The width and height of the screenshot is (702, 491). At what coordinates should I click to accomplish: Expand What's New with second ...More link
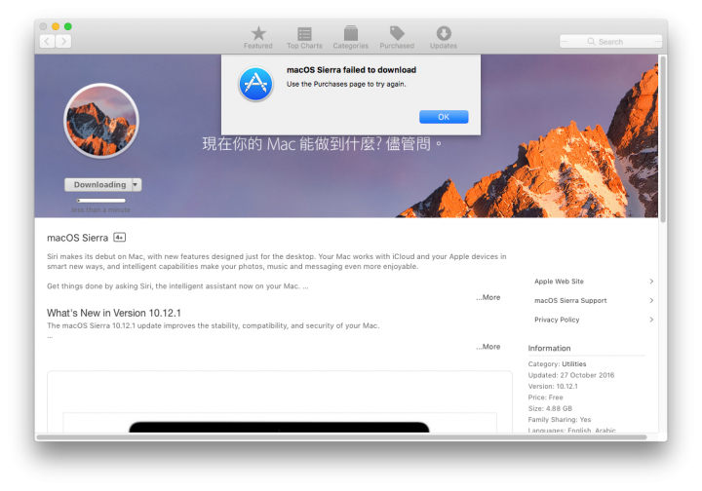pos(488,347)
